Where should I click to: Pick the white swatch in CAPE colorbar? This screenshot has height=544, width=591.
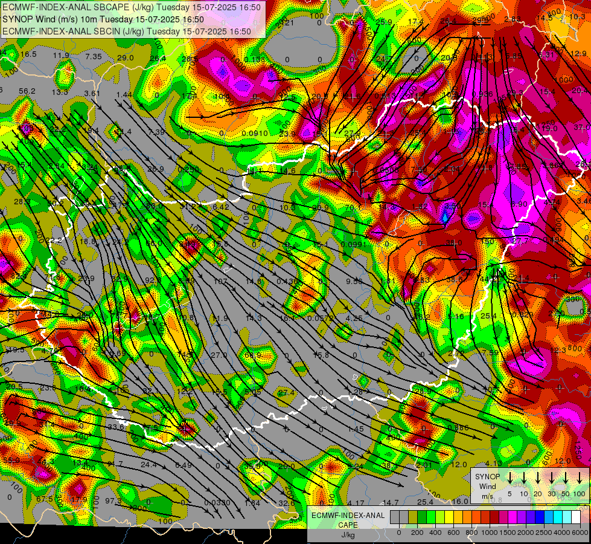576,517
